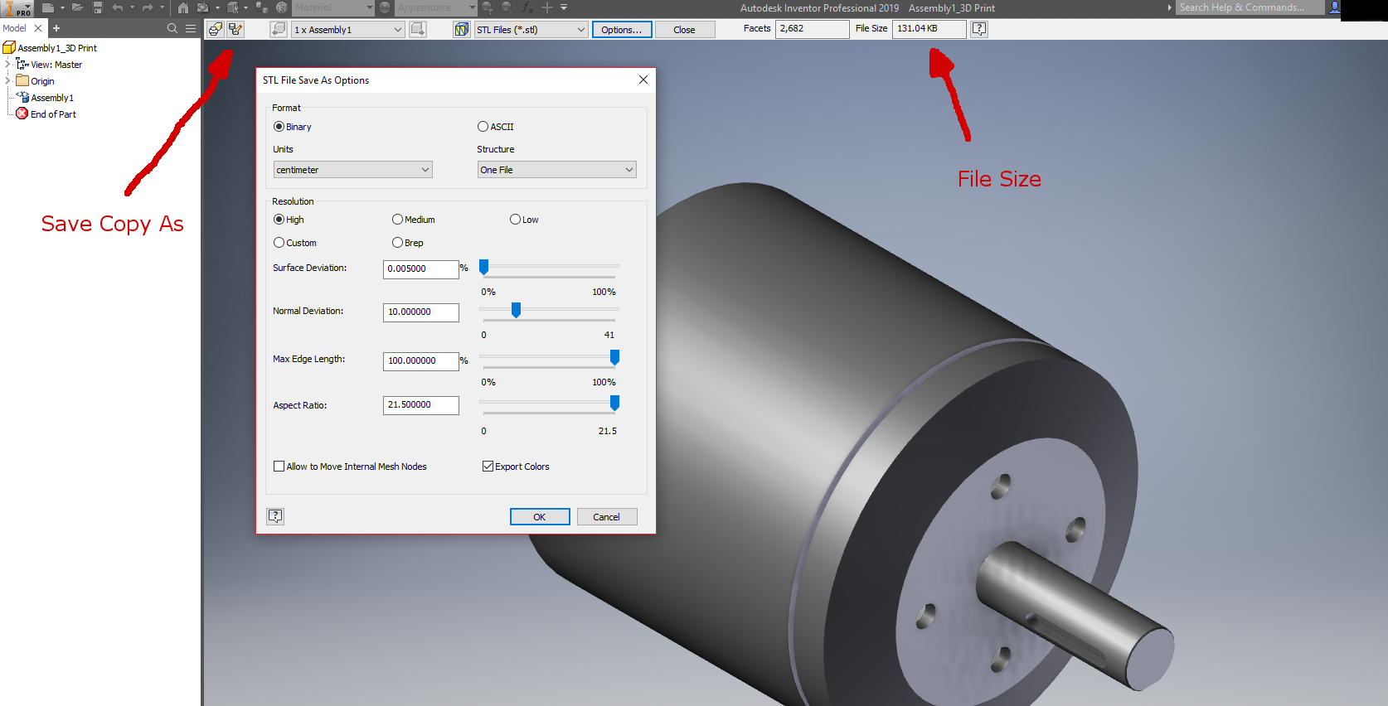Click the Options... button
This screenshot has height=706, width=1388.
[622, 29]
